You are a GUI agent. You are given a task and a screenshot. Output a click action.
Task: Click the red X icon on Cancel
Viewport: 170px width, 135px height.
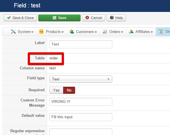coord(87,18)
